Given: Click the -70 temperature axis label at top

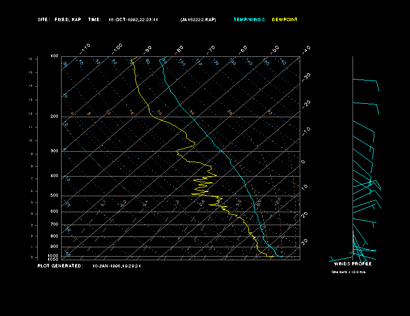Looking at the screenshot, I should click(211, 49).
